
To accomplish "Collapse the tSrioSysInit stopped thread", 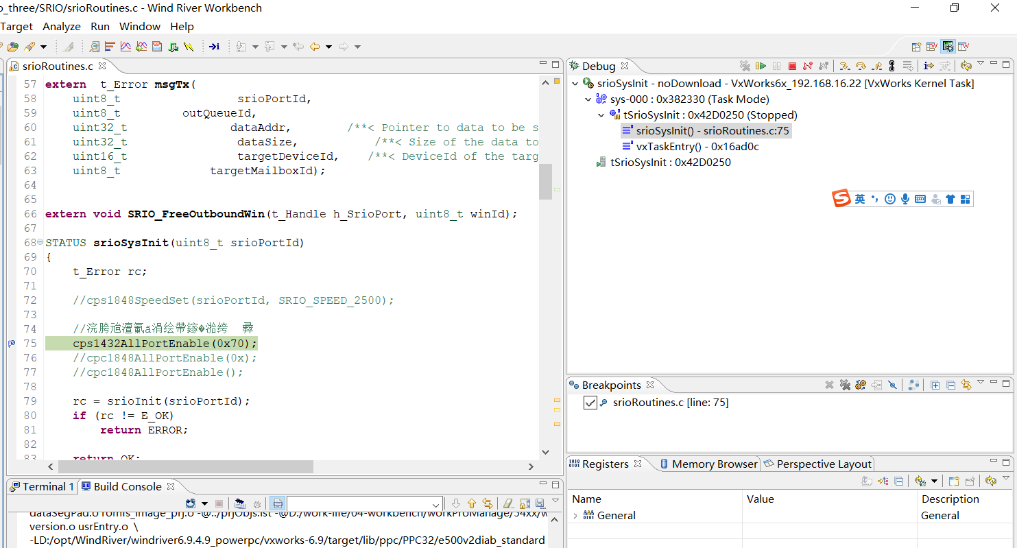I will tap(601, 115).
